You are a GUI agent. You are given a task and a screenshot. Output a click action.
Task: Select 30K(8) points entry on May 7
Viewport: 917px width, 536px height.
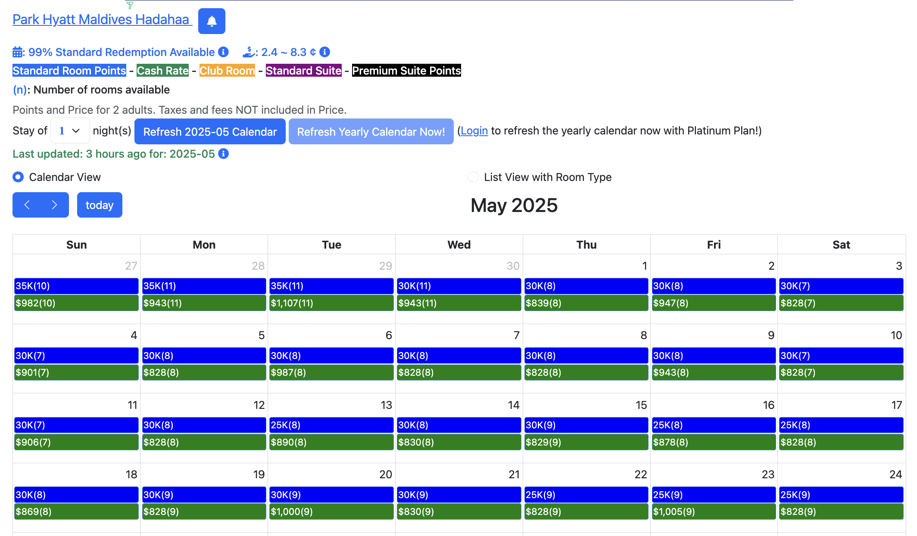coord(459,355)
